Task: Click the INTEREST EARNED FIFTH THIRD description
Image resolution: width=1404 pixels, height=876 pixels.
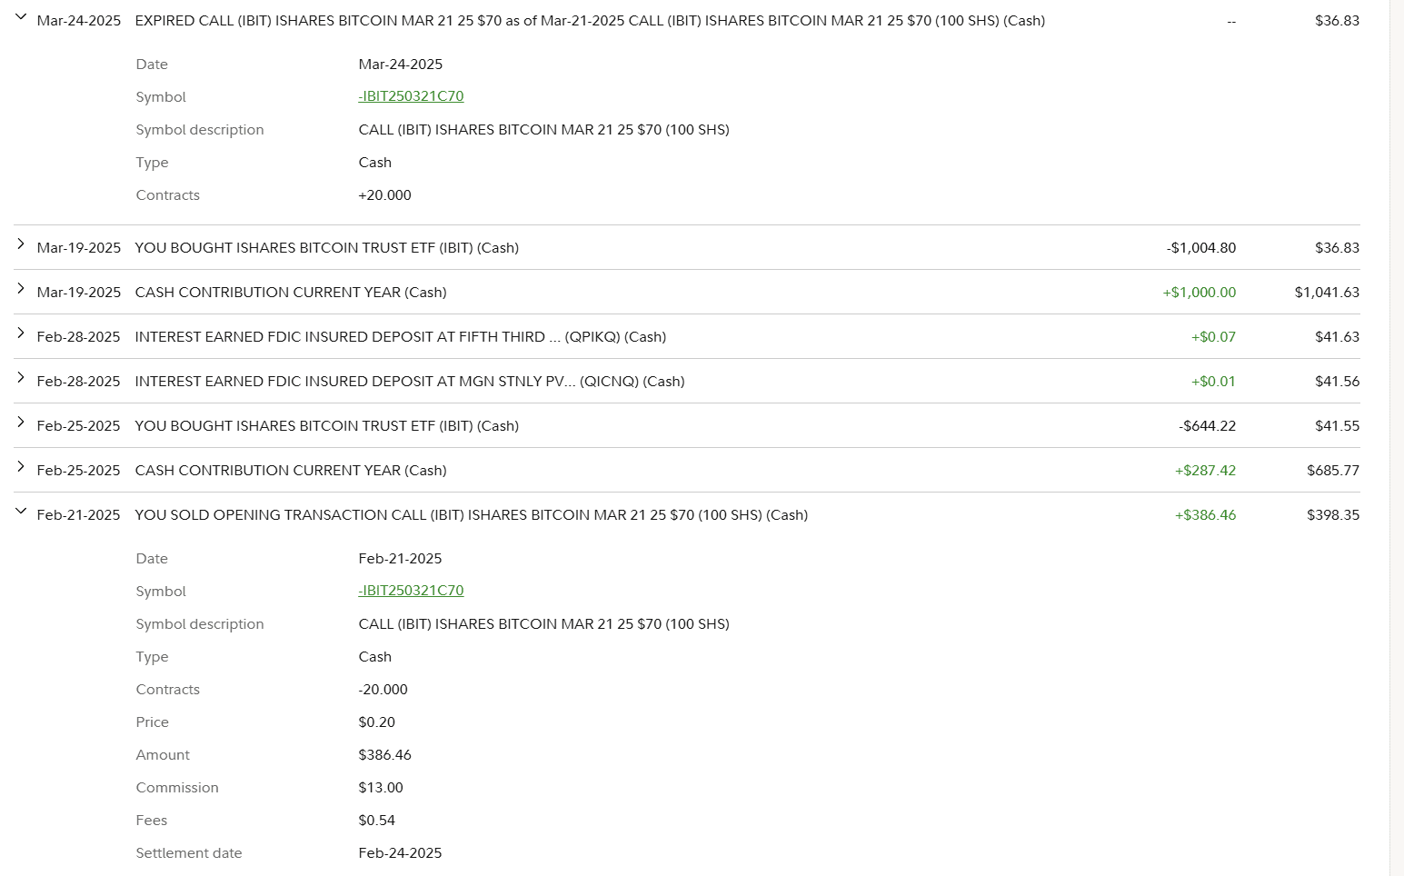Action: tap(400, 337)
